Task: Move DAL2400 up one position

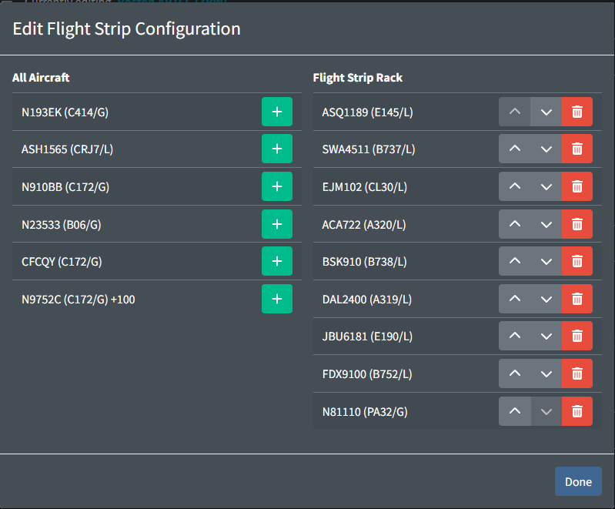Action: tap(515, 299)
